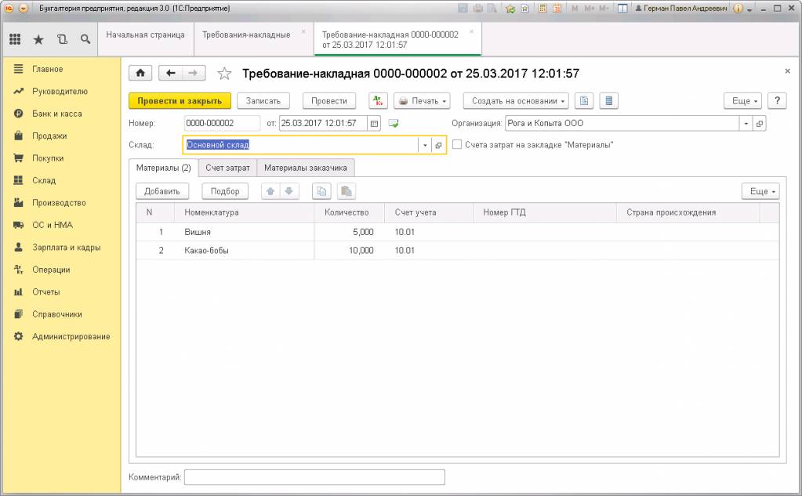Open the calendar picker beside date field
The width and height of the screenshot is (802, 496).
pyautogui.click(x=374, y=123)
